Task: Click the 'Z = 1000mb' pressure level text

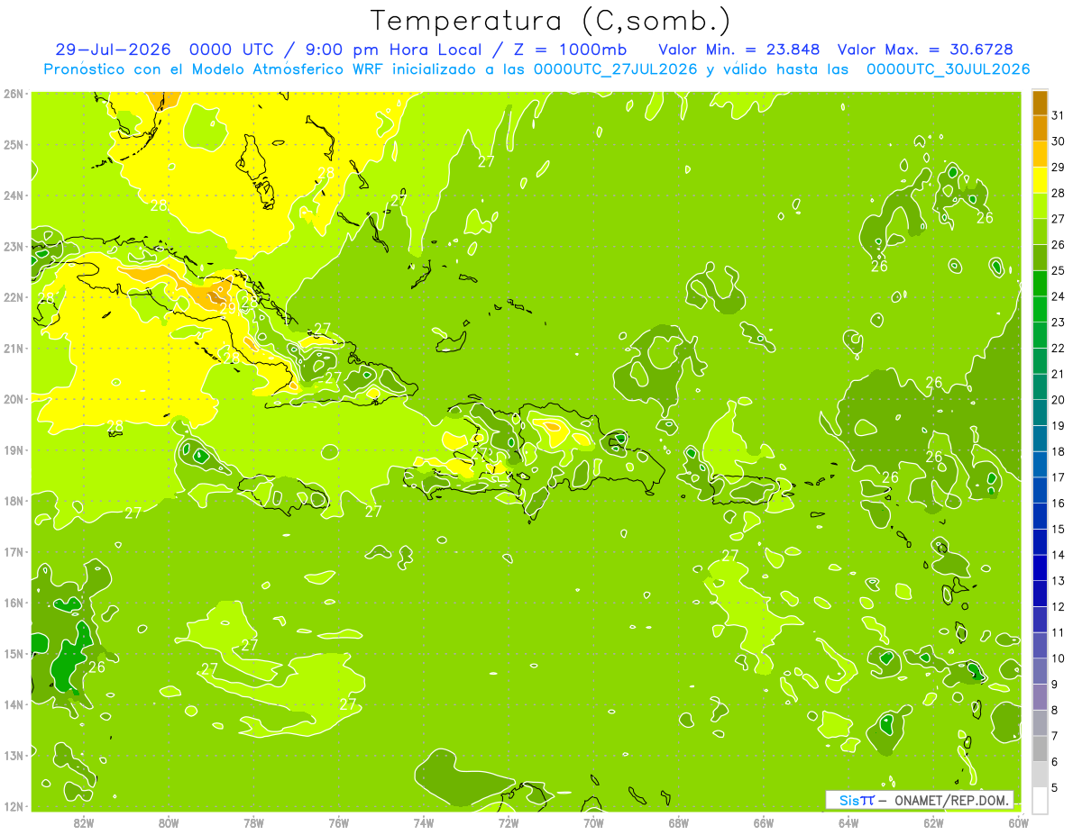Action: click(571, 49)
